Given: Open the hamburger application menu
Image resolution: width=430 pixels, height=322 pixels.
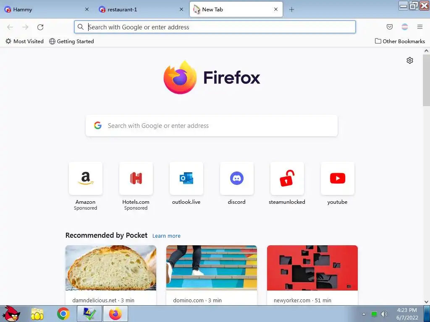Looking at the screenshot, I should point(420,27).
